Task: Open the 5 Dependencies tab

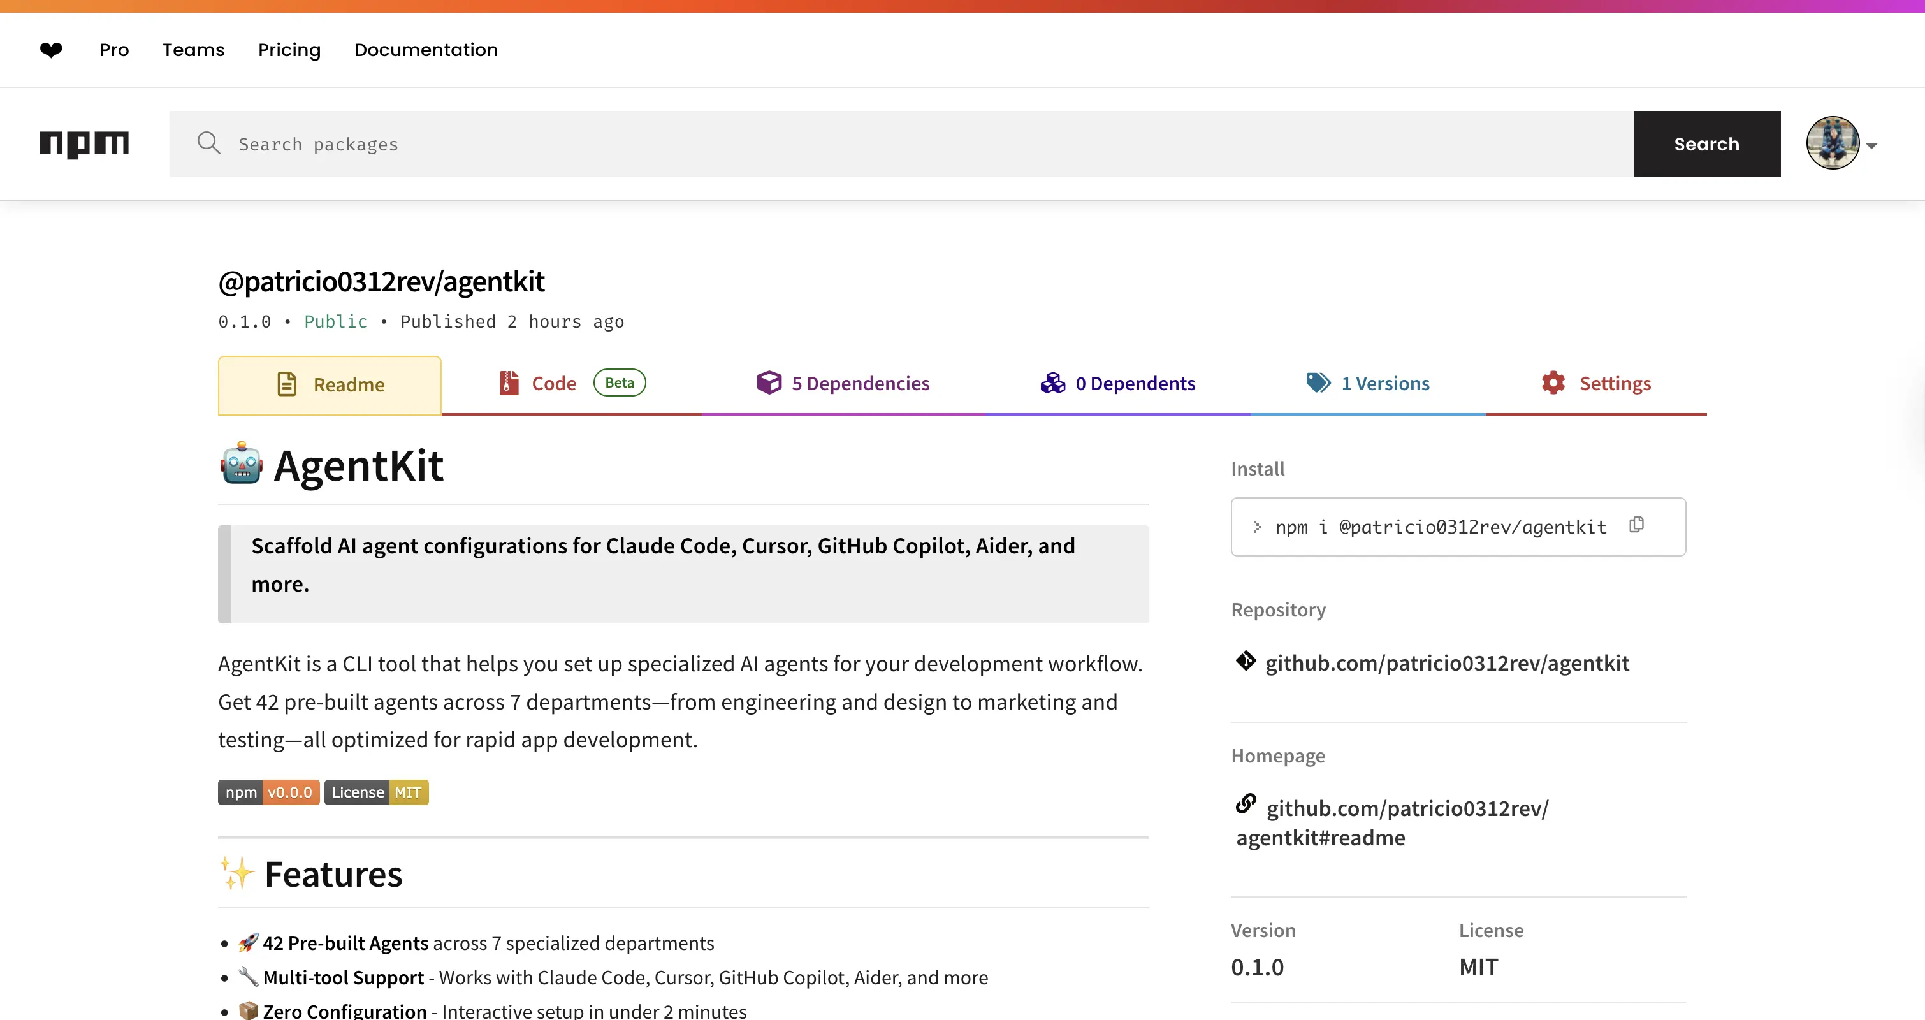Action: click(x=843, y=383)
